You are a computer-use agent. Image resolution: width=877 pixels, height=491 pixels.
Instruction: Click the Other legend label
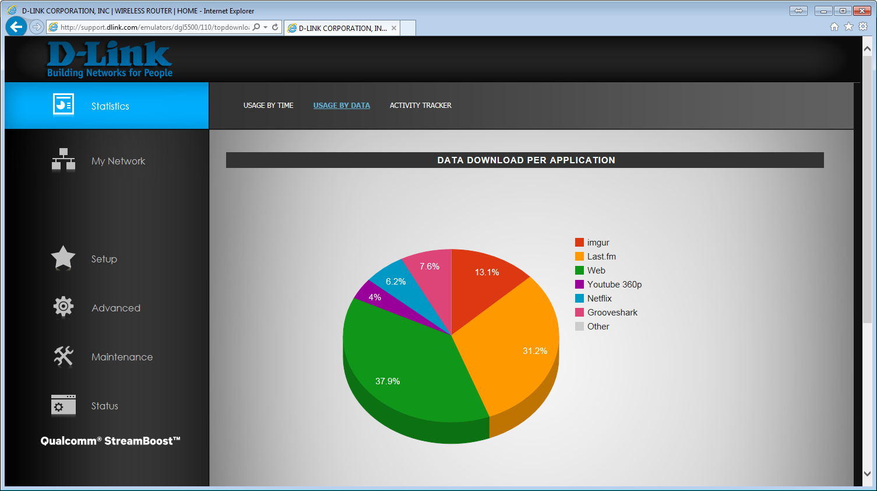click(598, 327)
